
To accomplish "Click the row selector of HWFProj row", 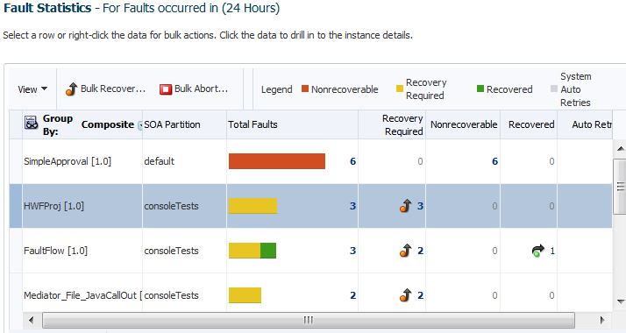I will click(x=16, y=206).
